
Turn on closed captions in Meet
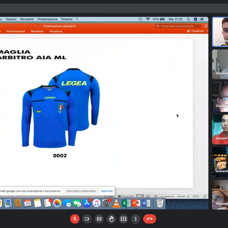pos(99,219)
